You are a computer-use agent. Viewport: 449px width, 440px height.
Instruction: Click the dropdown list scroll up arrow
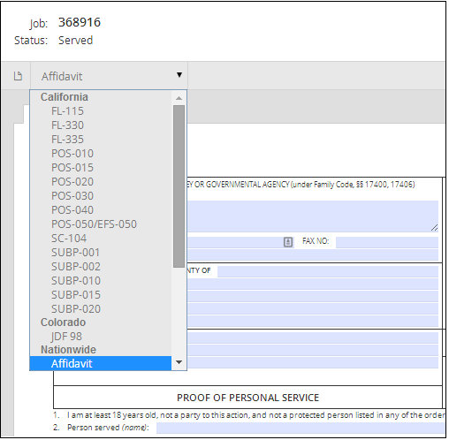pos(179,98)
